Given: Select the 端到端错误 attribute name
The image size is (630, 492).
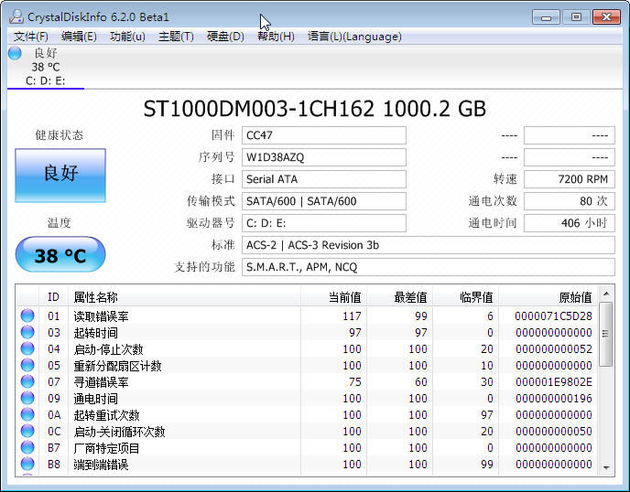Looking at the screenshot, I should [101, 465].
